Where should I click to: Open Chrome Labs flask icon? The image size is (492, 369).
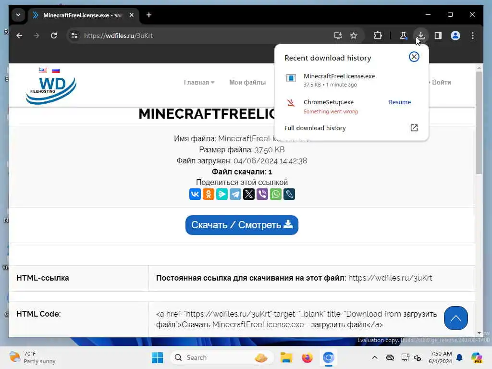(403, 36)
